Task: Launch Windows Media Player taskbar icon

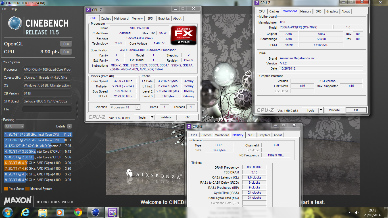Action: coord(60,212)
